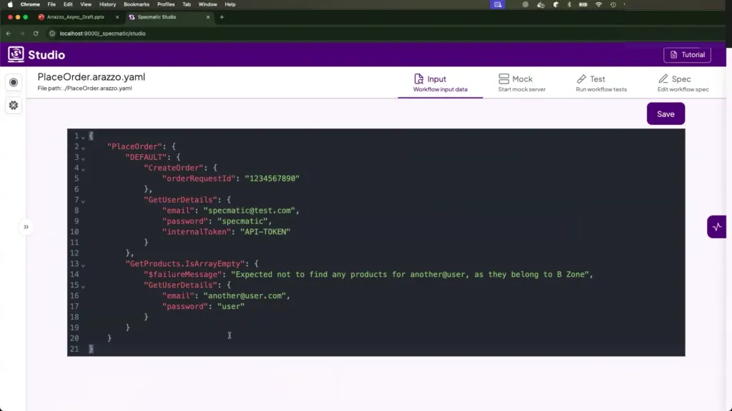Click the Apple menu icon
The width and height of the screenshot is (732, 411).
[10, 4]
